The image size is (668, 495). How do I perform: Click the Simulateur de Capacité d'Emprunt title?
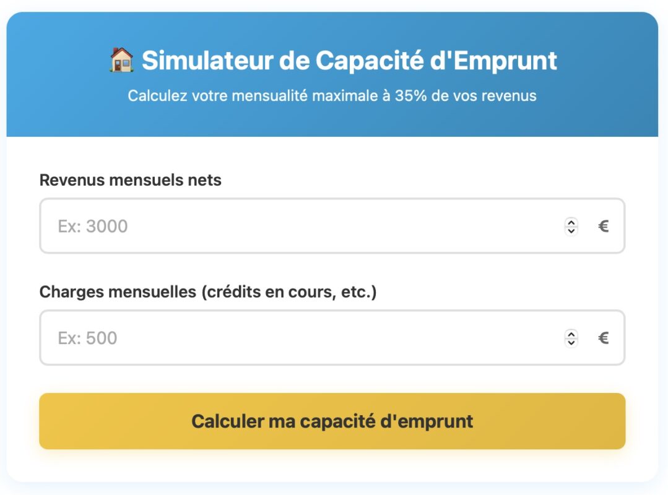click(x=350, y=60)
